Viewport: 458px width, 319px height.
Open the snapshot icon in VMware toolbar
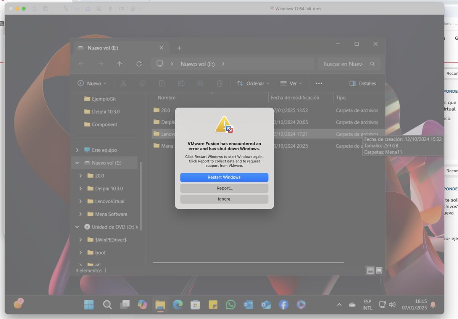pos(46,8)
